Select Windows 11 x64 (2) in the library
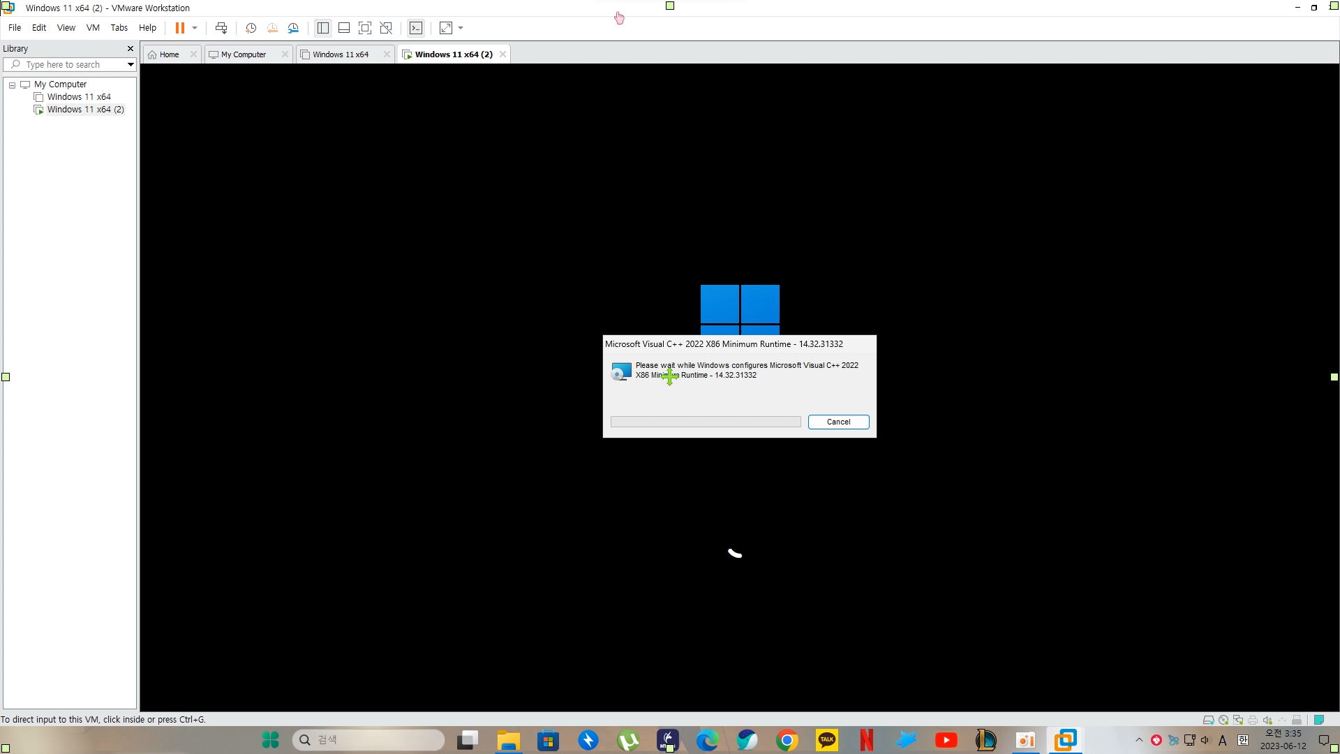Viewport: 1340px width, 754px height. pos(85,110)
